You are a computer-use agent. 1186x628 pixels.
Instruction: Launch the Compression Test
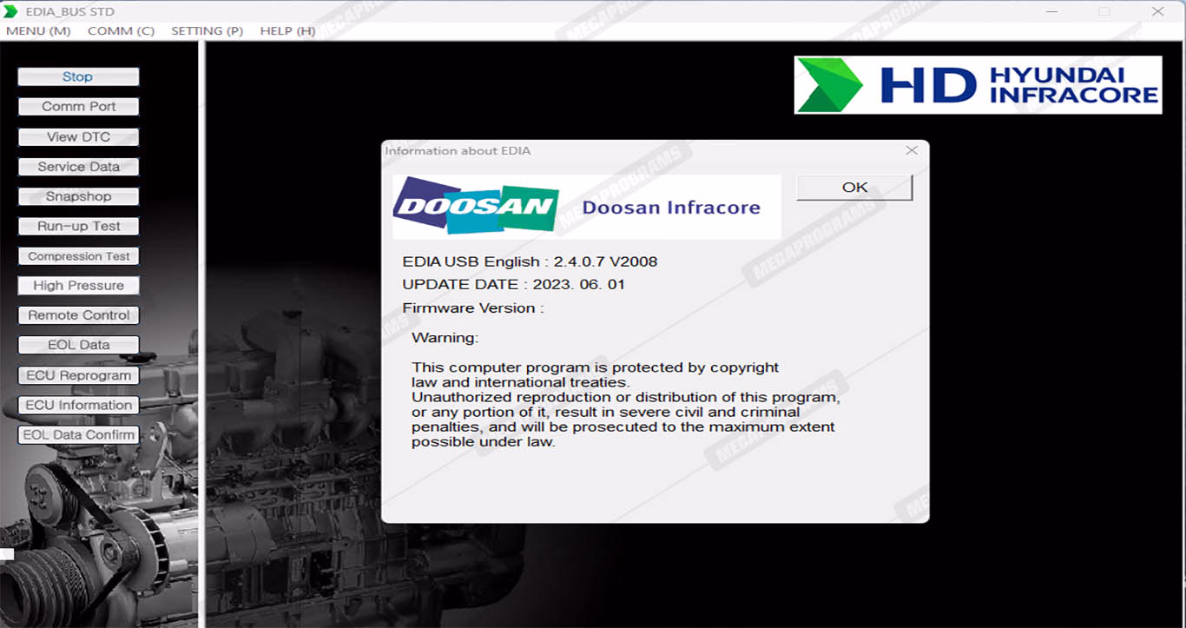point(78,256)
